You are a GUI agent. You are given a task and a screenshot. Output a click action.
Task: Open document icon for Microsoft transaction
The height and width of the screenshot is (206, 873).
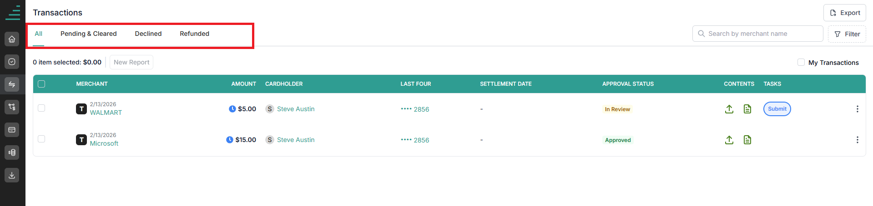[747, 140]
